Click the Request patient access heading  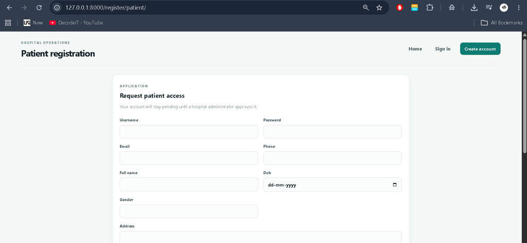[152, 96]
